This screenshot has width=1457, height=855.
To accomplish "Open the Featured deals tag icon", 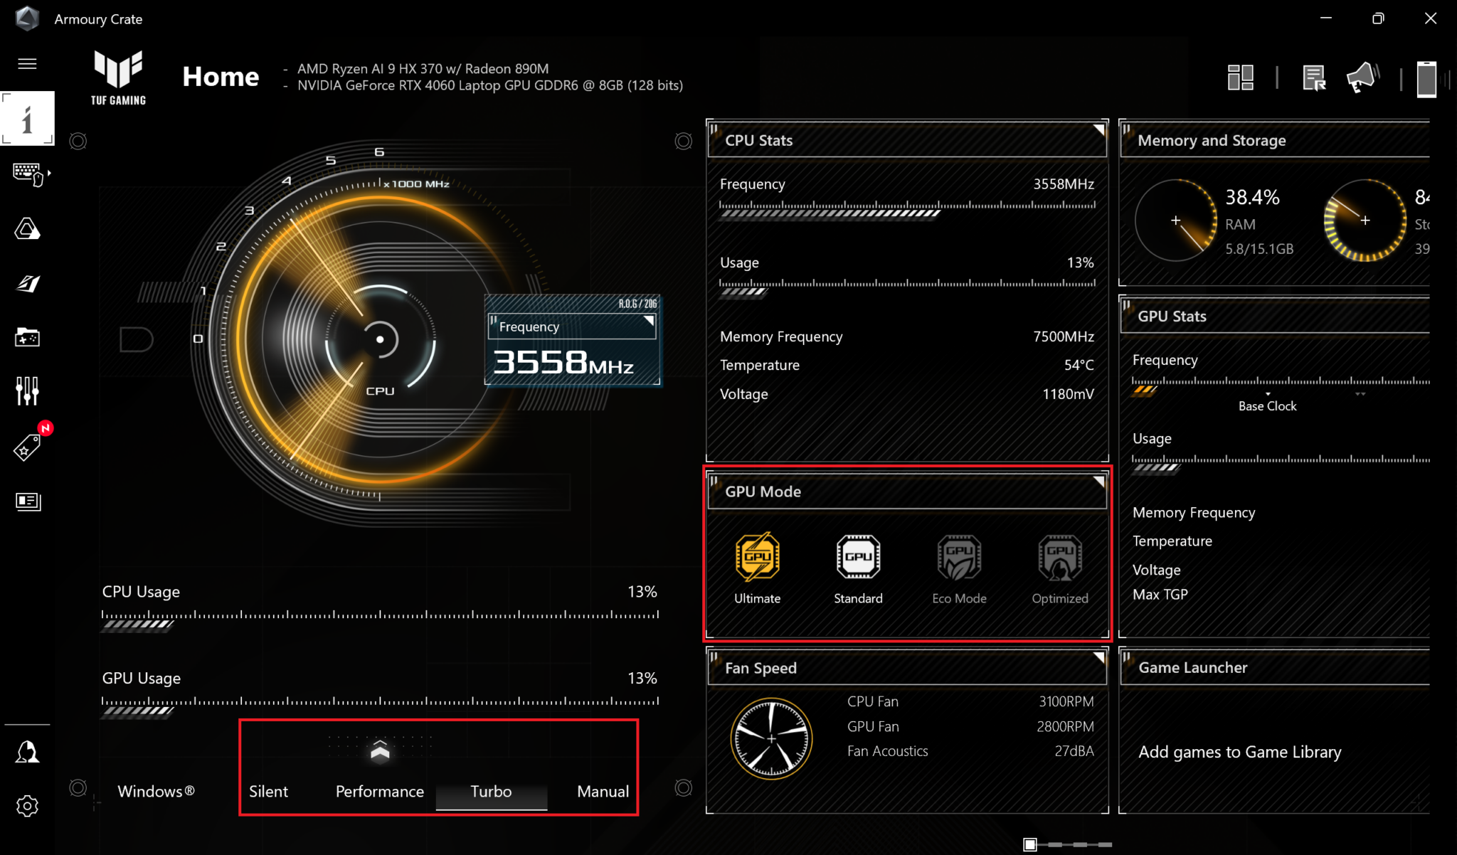I will (27, 447).
